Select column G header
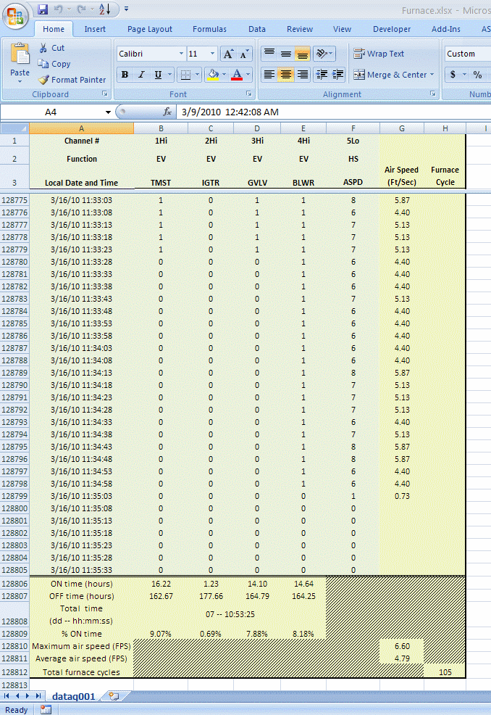The image size is (491, 715). (x=402, y=128)
